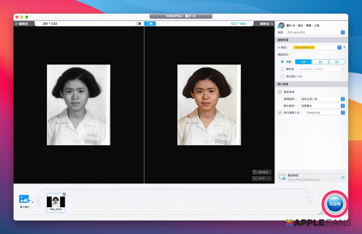Click the magnifier icon beside 編輯後

tap(272, 24)
